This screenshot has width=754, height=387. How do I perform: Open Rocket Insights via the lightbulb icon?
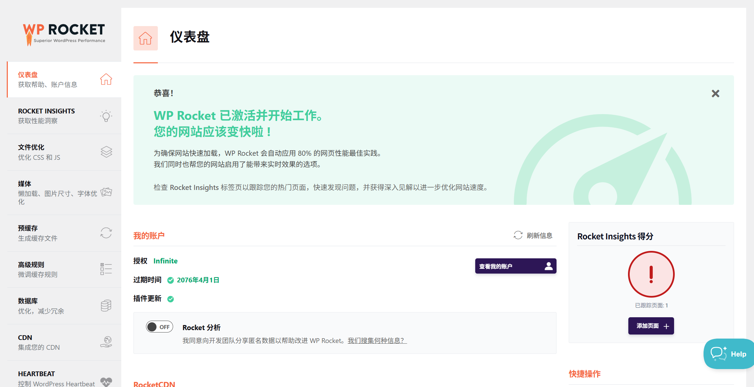point(106,115)
